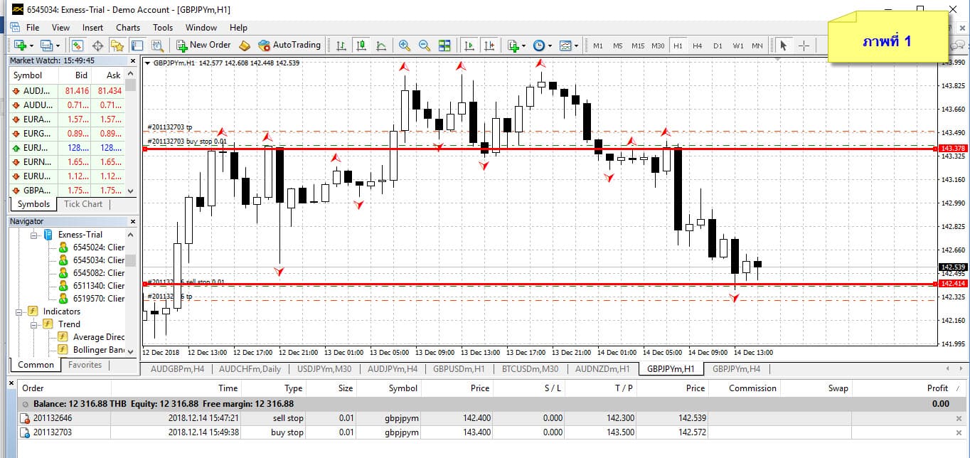Image resolution: width=970 pixels, height=458 pixels.
Task: Click the Zoom In magnifier icon
Action: (x=405, y=46)
